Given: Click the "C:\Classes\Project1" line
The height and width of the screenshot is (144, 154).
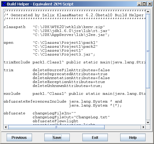Looking at the screenshot, I should click(58, 50).
